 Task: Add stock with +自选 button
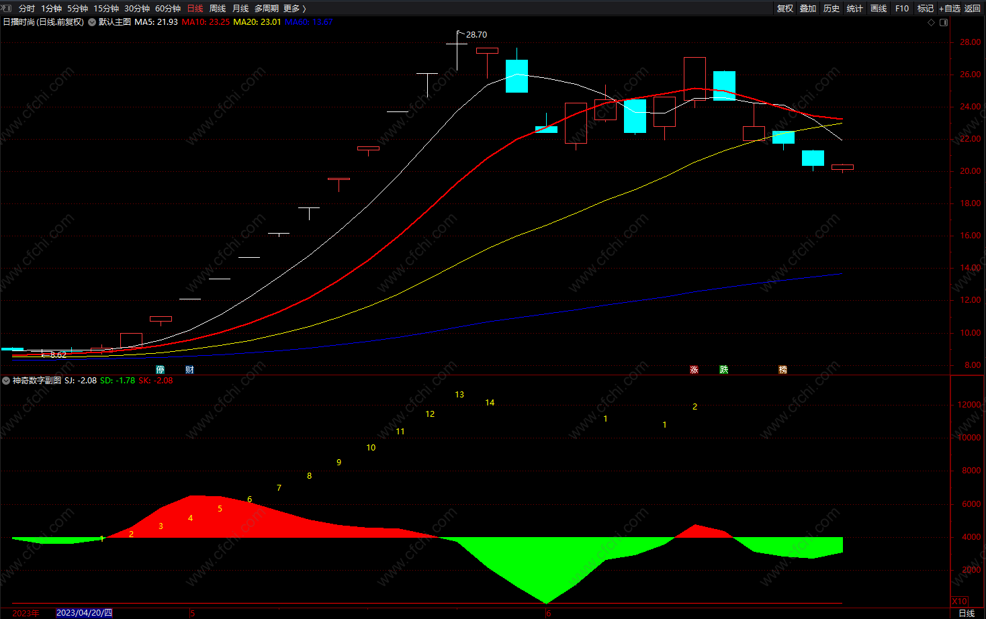[950, 8]
